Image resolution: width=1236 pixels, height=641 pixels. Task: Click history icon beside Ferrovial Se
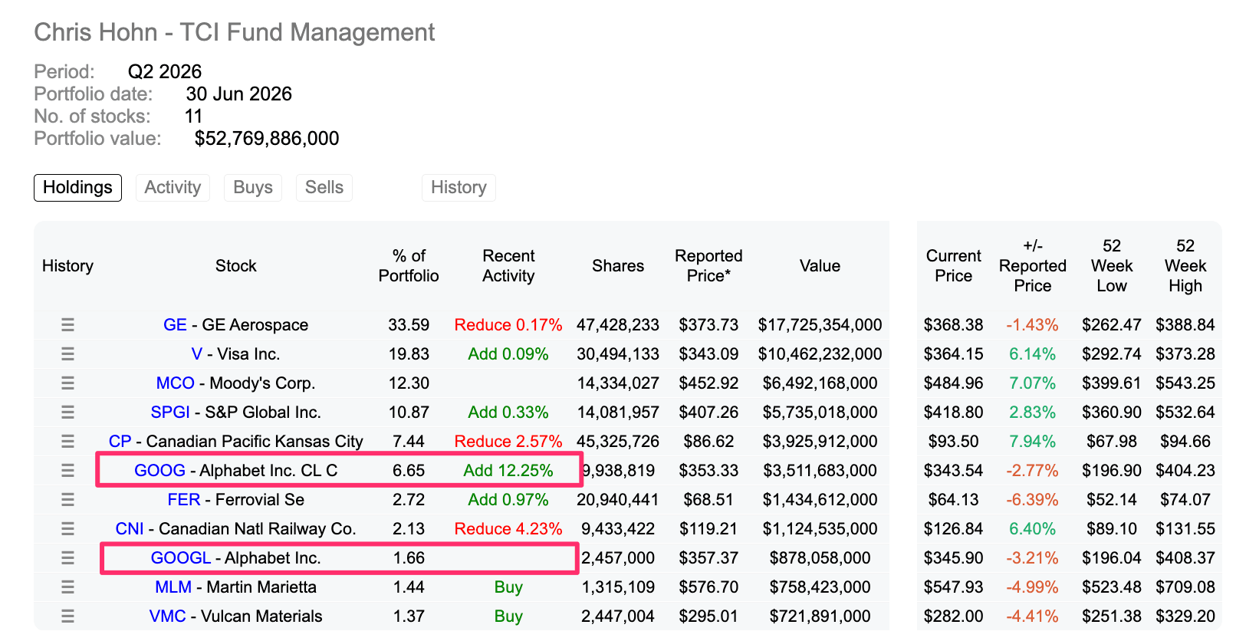(x=67, y=500)
